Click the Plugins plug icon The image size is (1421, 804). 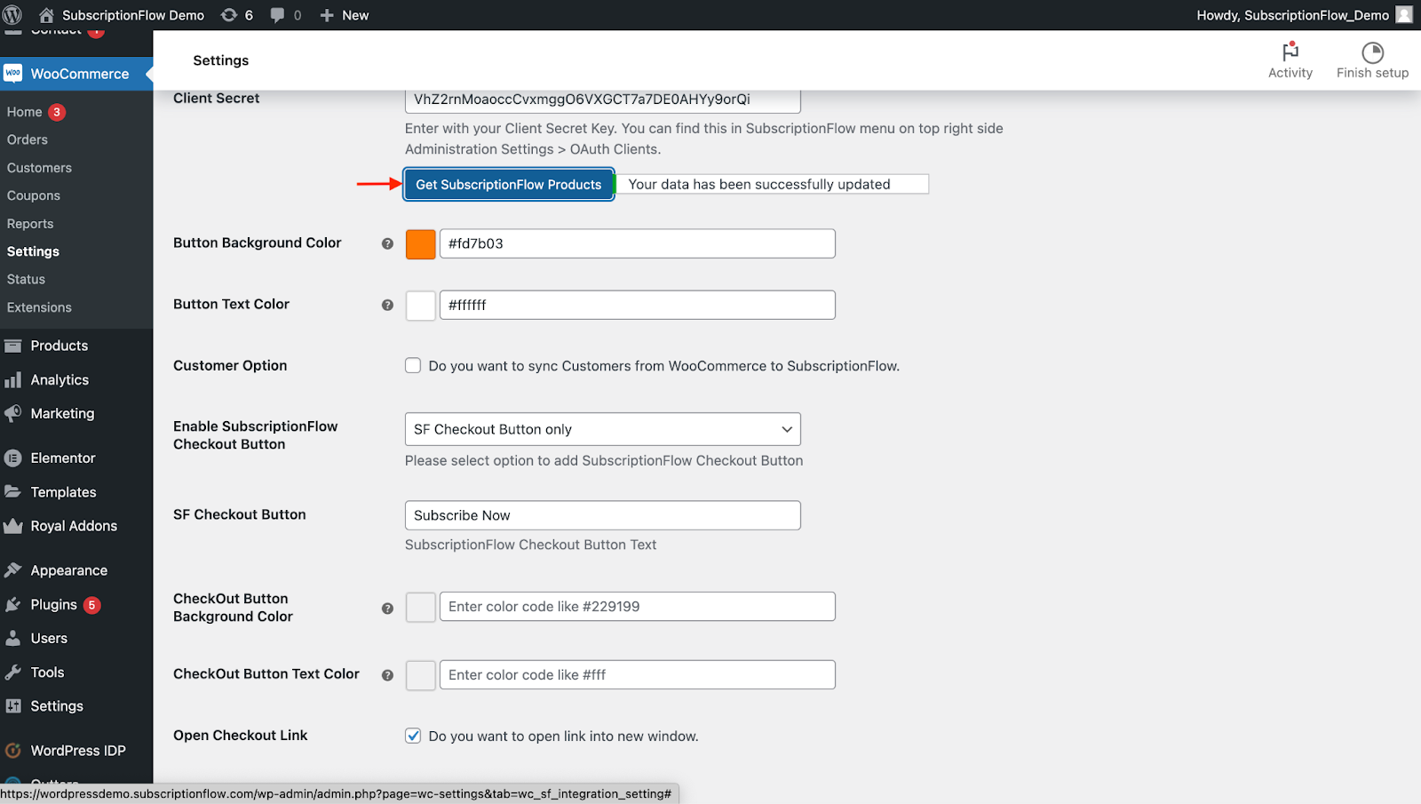12,605
